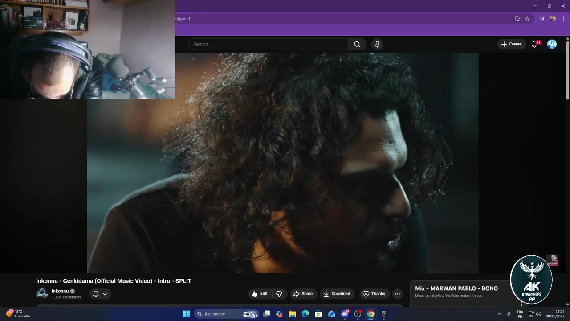Viewport: 570px width, 321px height.
Task: Dislike the video with thumbs down
Action: (279, 294)
